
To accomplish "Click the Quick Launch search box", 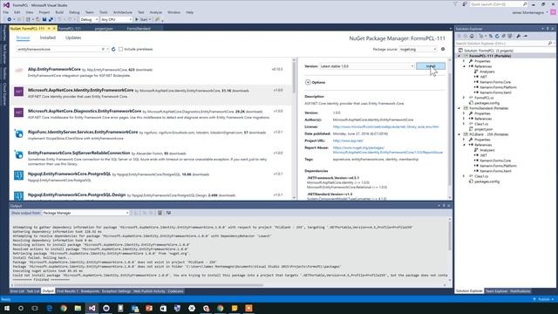I will [498, 4].
